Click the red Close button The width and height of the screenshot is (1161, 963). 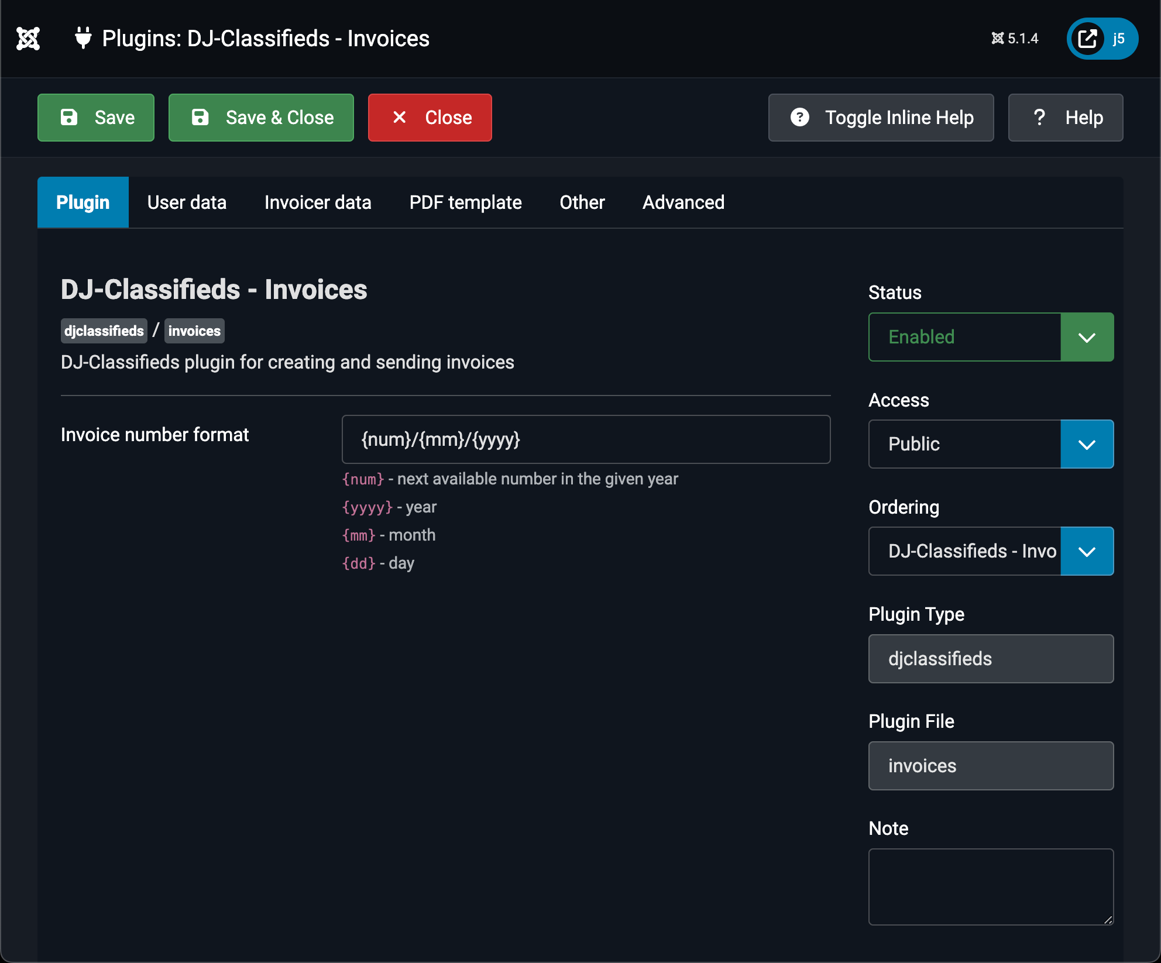[x=430, y=118]
